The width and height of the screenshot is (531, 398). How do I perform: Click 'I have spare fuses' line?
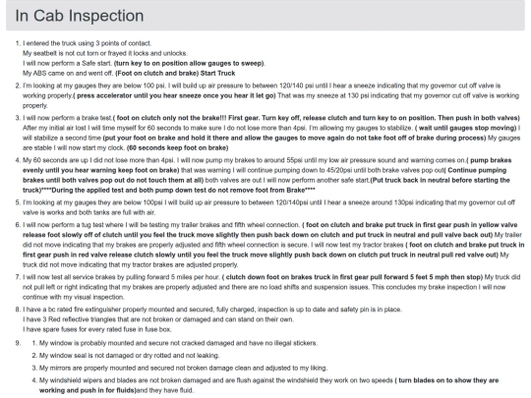(x=97, y=329)
